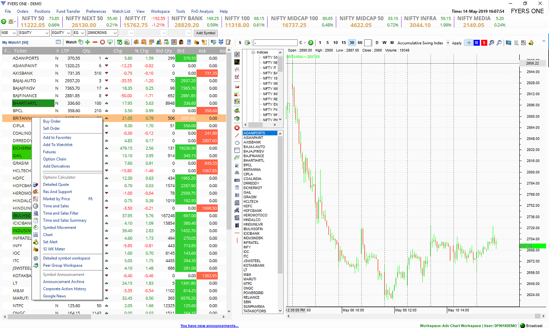Sort watchlist by the Ticker column header
549x328 pixels.
click(x=33, y=51)
